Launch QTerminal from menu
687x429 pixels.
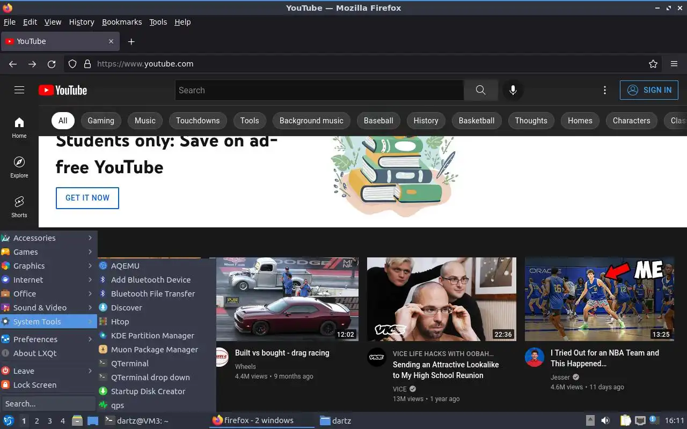pyautogui.click(x=157, y=364)
